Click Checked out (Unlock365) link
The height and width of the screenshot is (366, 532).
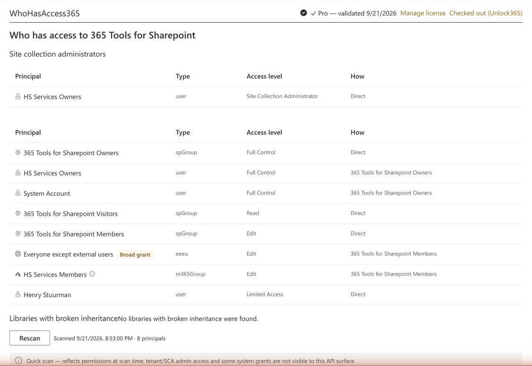pos(486,13)
